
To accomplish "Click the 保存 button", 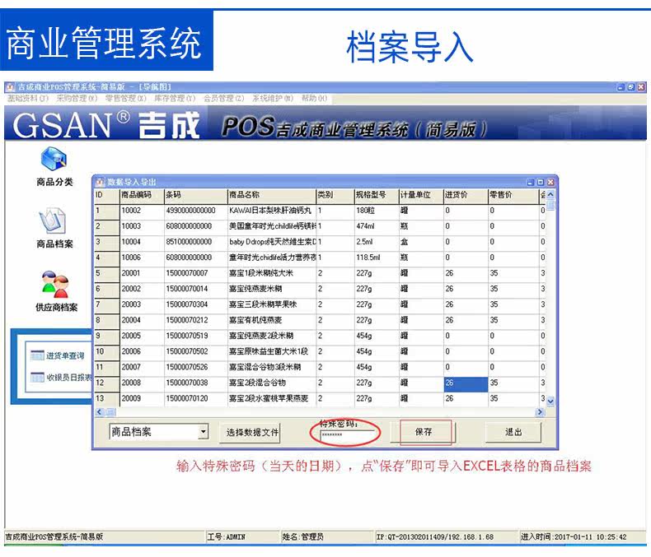I will 425,432.
